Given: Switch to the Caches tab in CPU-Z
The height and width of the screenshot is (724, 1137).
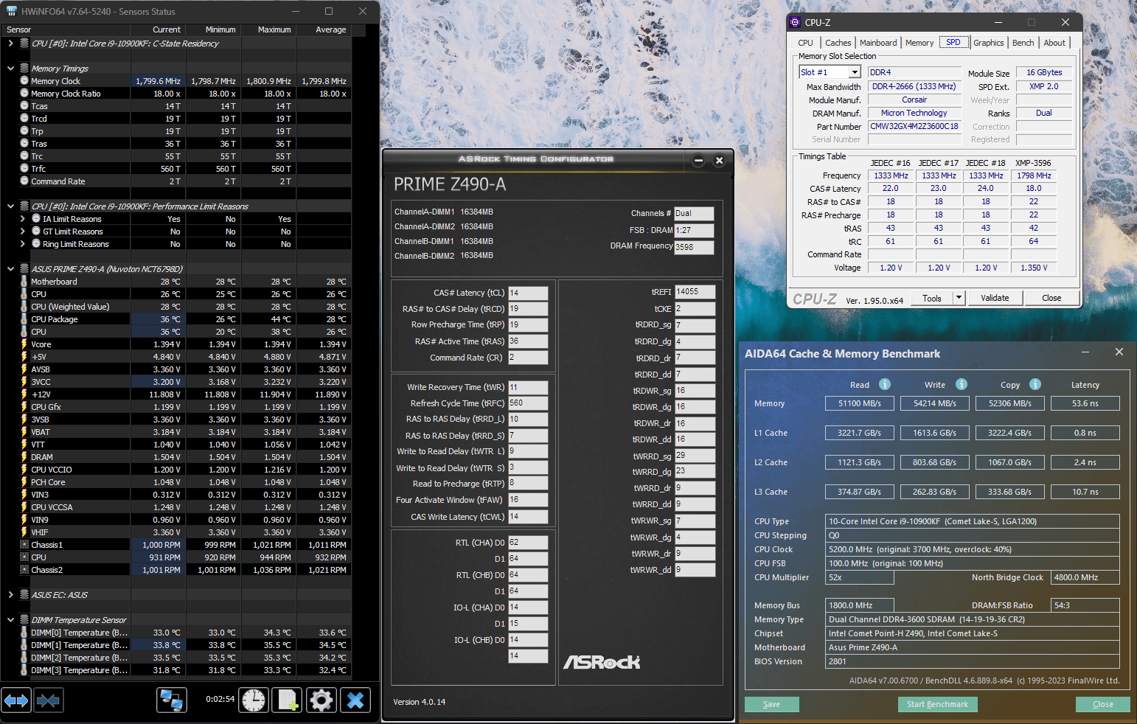Looking at the screenshot, I should click(838, 43).
